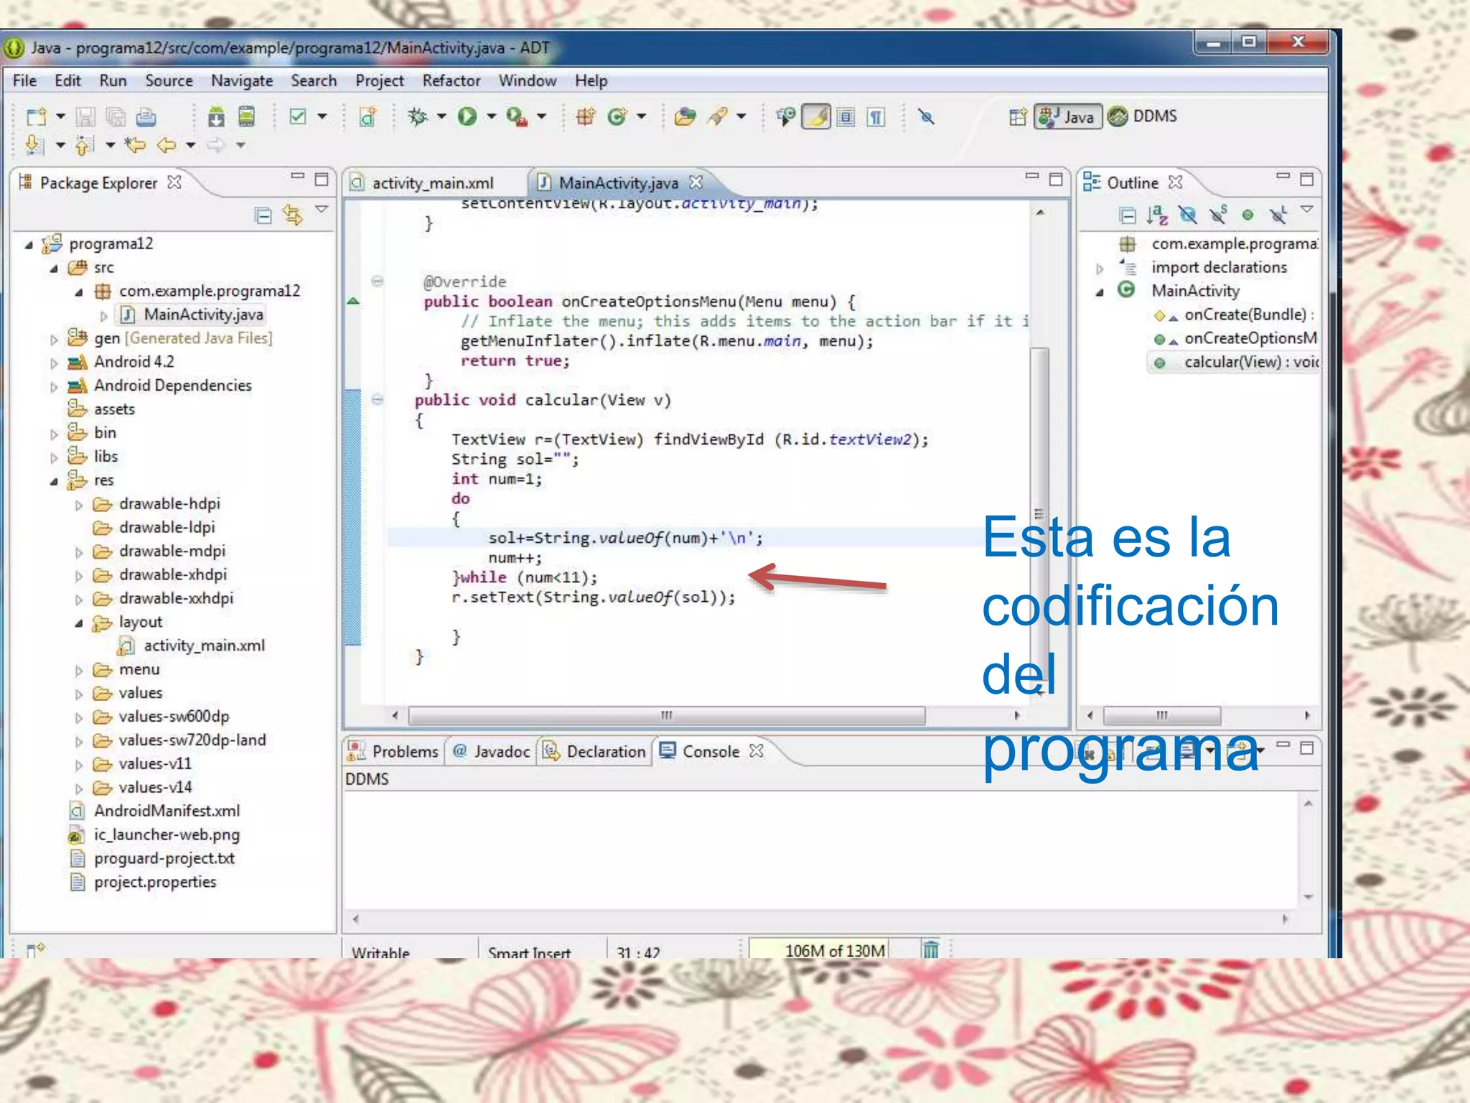
Task: Click the New Android XML File icon
Action: point(367,116)
